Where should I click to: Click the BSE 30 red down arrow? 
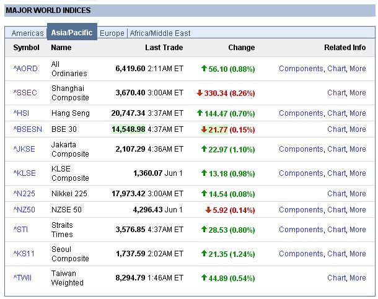(204, 129)
